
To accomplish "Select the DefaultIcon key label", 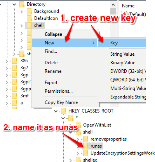I will pyautogui.click(x=46, y=18).
